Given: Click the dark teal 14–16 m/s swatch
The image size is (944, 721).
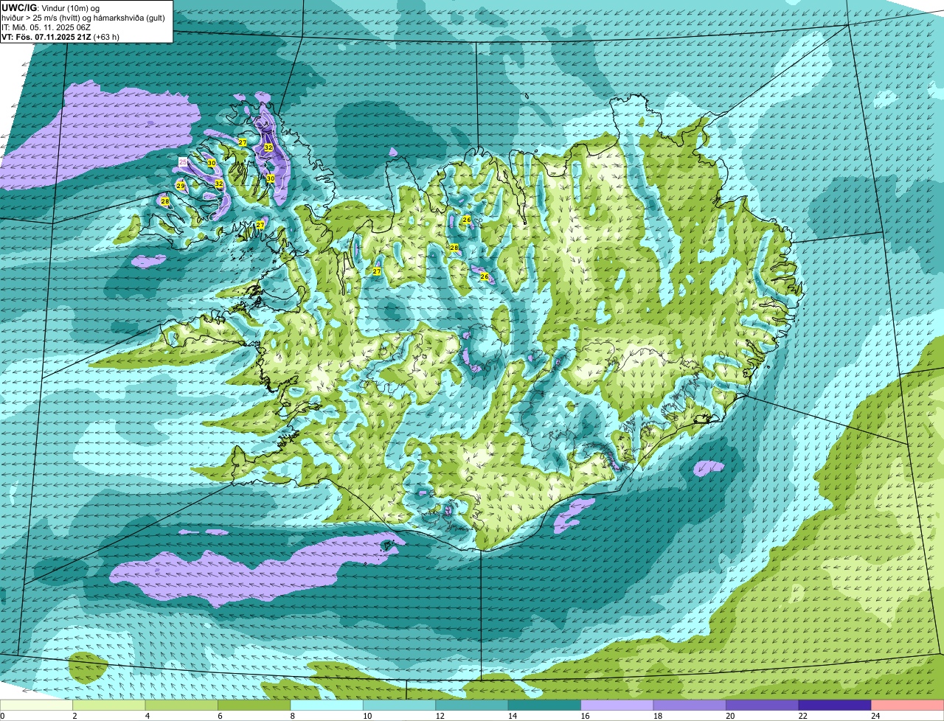Looking at the screenshot, I should [546, 705].
